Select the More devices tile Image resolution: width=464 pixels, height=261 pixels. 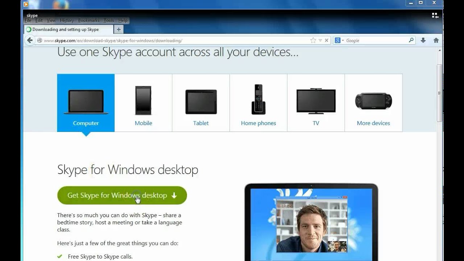pyautogui.click(x=373, y=103)
